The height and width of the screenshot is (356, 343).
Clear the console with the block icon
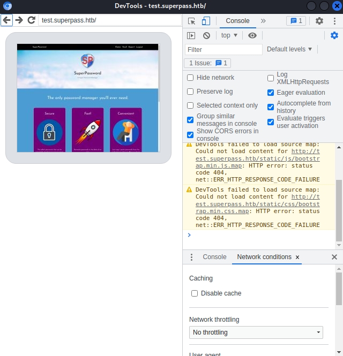pyautogui.click(x=206, y=35)
